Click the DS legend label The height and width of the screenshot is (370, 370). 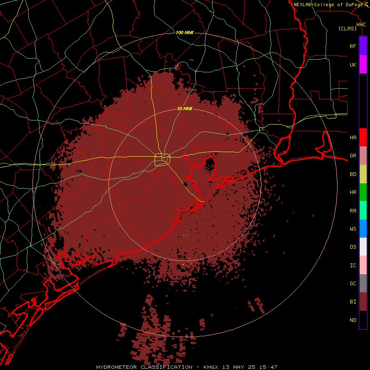(353, 247)
